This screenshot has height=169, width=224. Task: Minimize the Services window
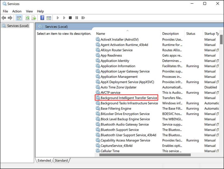tap(192, 4)
